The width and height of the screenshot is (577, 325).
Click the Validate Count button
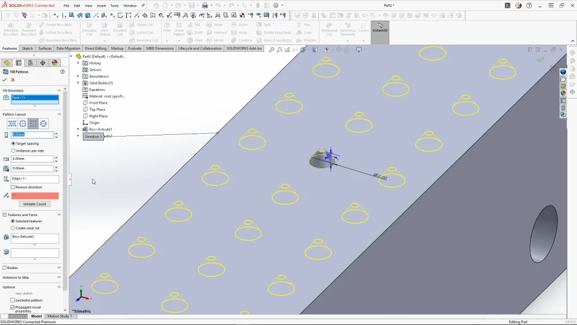click(x=33, y=204)
